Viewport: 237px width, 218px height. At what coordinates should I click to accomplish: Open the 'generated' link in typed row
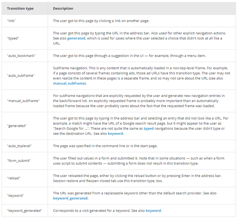tap(76, 38)
